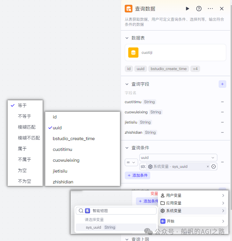Close the 查询数据 panel
The width and height of the screenshot is (232, 241).
coord(221,9)
